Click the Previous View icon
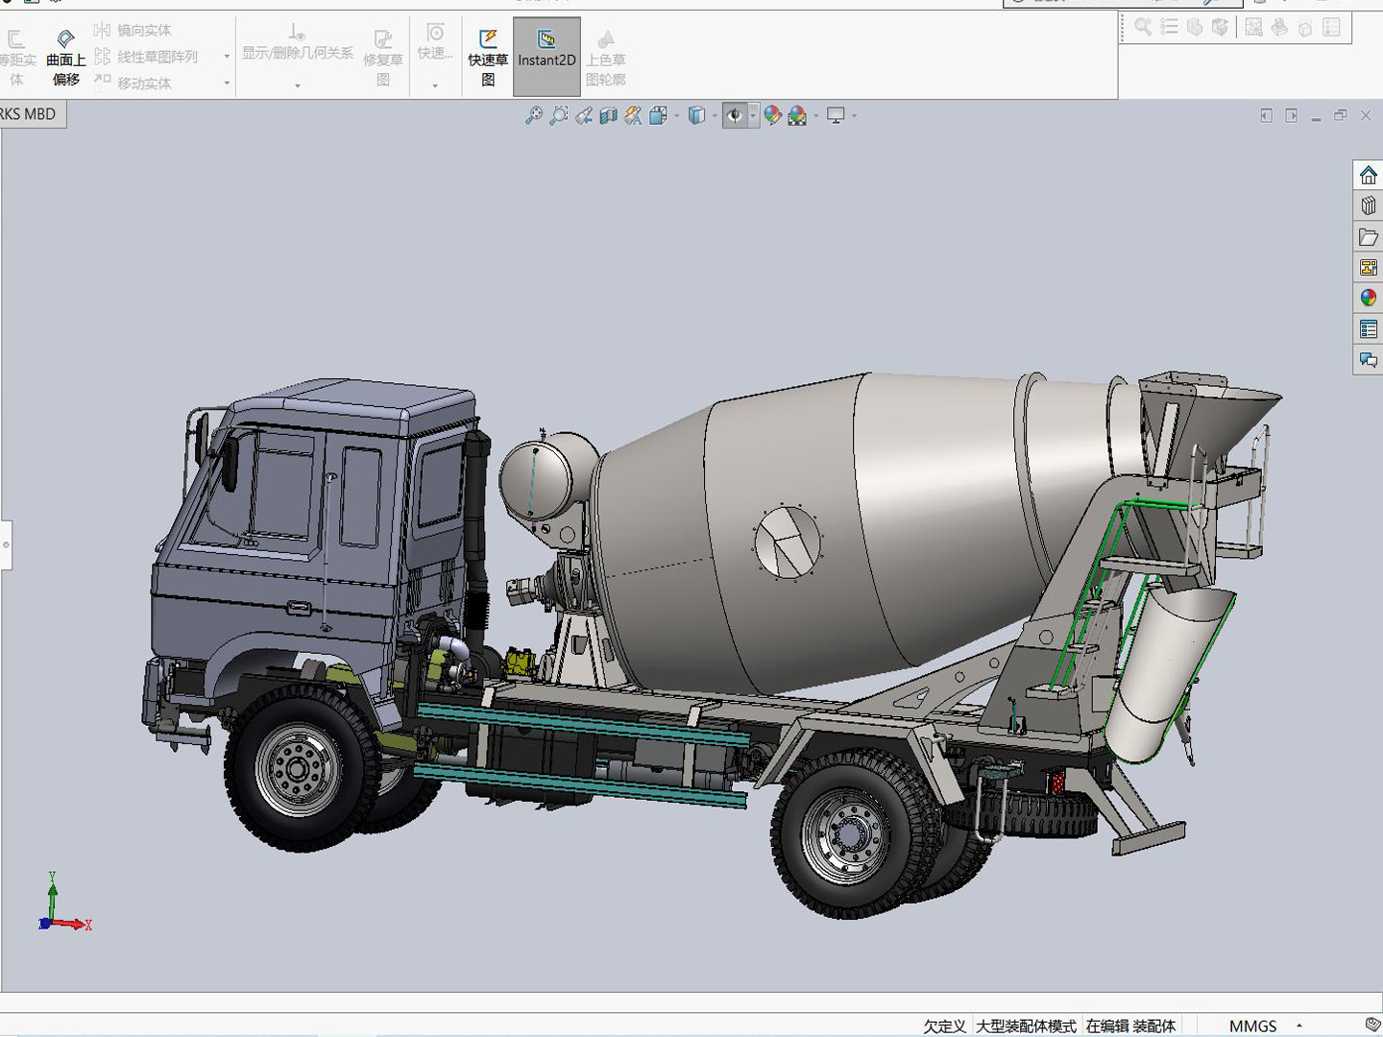This screenshot has height=1037, width=1383. tap(583, 116)
